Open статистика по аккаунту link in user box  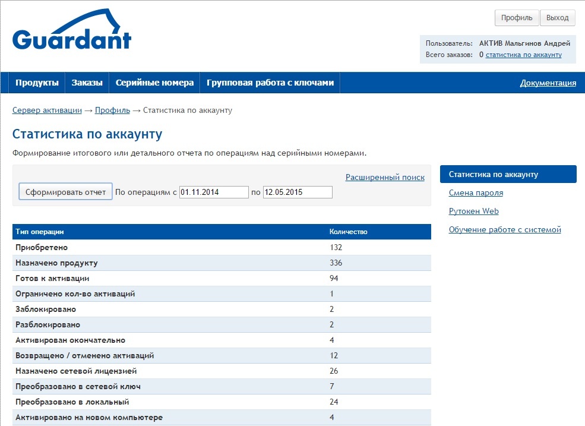click(523, 55)
